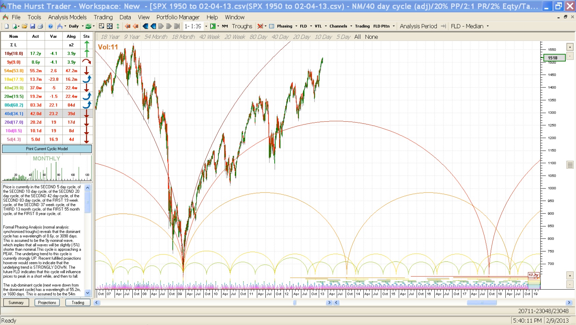Open the Channels dropdown arrow

(x=351, y=26)
